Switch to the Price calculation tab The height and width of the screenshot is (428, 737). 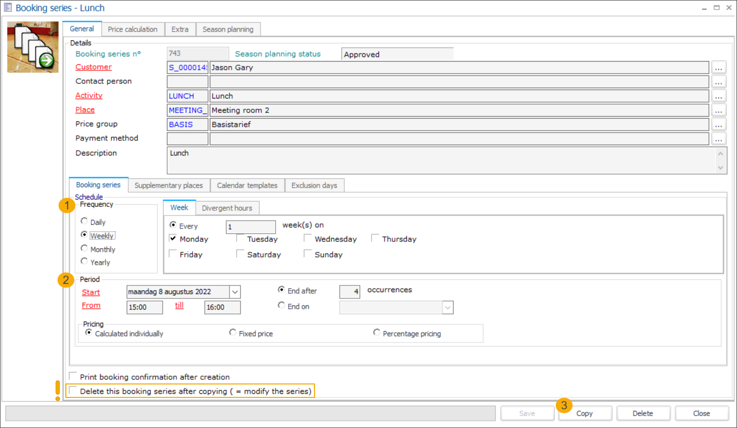132,29
